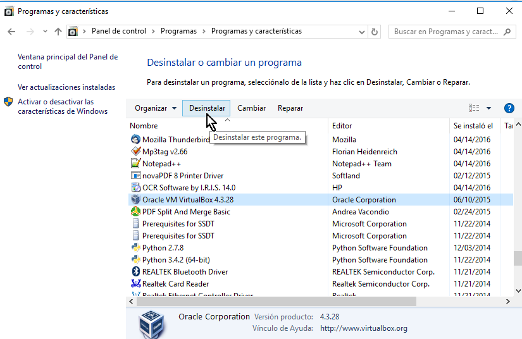Click the http://www.virtualbox.org help link text
The height and width of the screenshot is (339, 522).
tap(364, 328)
